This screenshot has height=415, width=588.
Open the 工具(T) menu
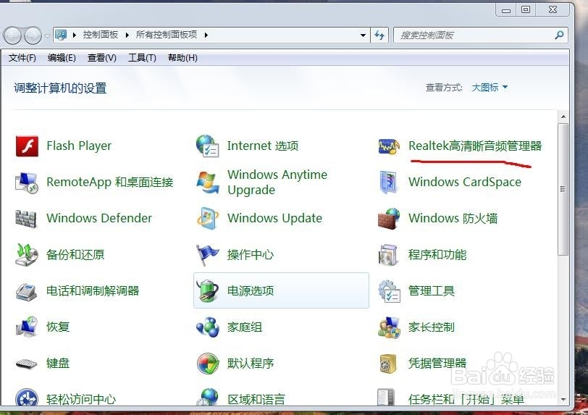[142, 58]
